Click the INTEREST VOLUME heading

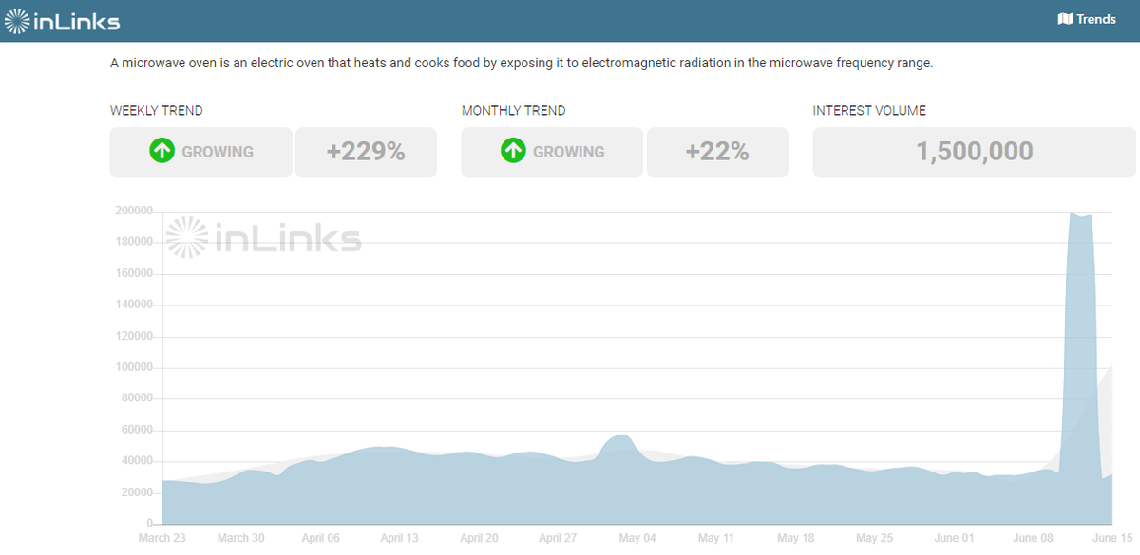coord(869,111)
